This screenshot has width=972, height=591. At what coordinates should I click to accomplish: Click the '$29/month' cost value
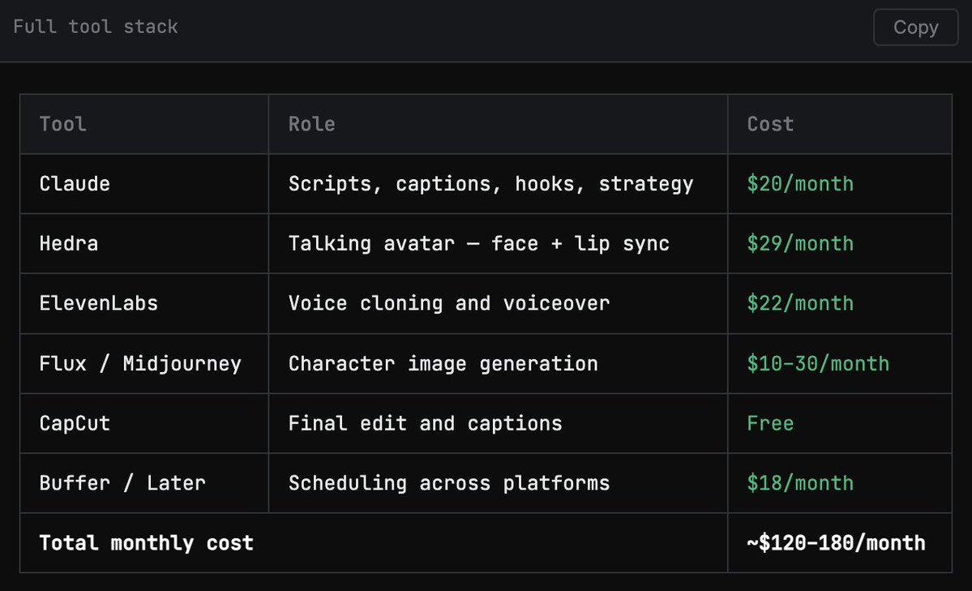[x=800, y=244]
